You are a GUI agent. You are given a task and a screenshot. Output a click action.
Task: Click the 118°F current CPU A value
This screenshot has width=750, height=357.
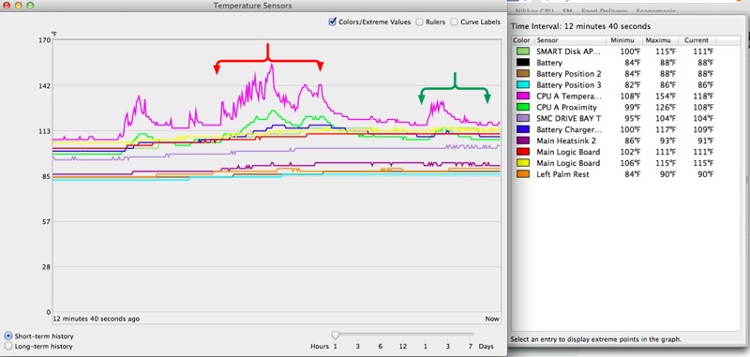click(x=703, y=97)
